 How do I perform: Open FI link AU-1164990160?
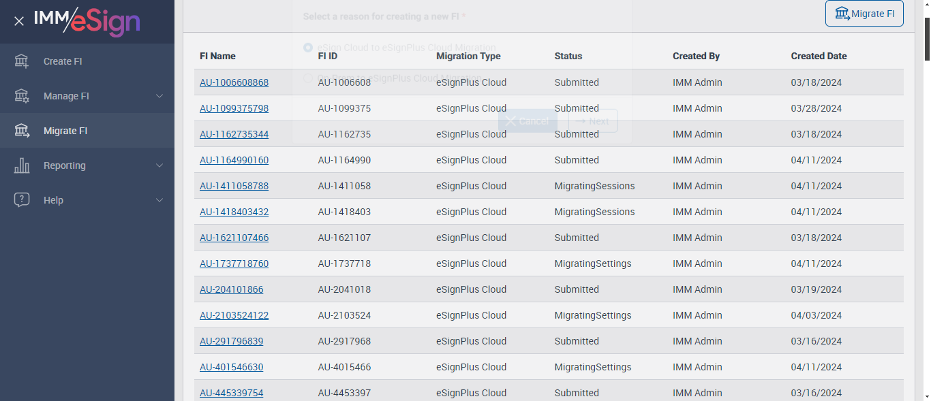[x=234, y=160]
